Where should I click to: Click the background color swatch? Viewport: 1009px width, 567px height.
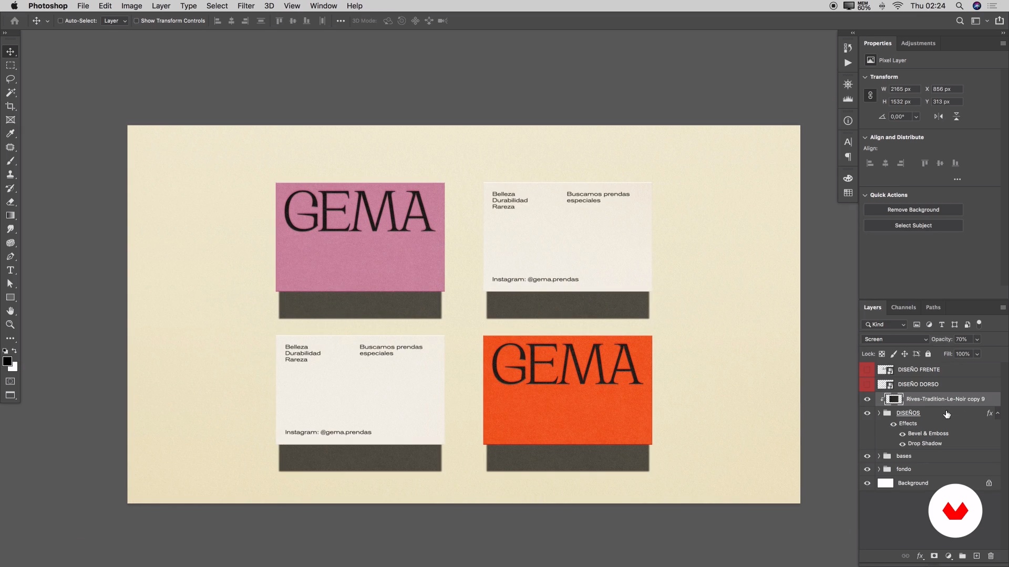[15, 369]
